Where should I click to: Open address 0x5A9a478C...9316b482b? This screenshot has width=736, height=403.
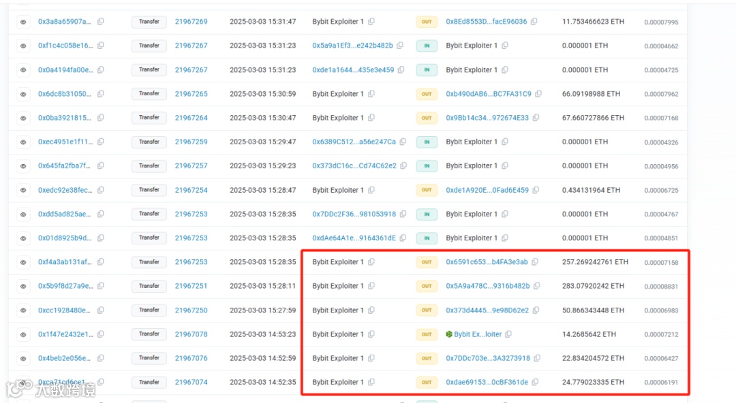488,286
